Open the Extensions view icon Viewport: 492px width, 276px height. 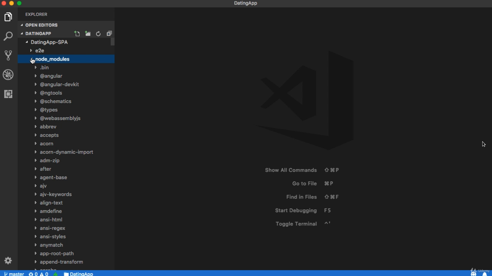(x=8, y=94)
